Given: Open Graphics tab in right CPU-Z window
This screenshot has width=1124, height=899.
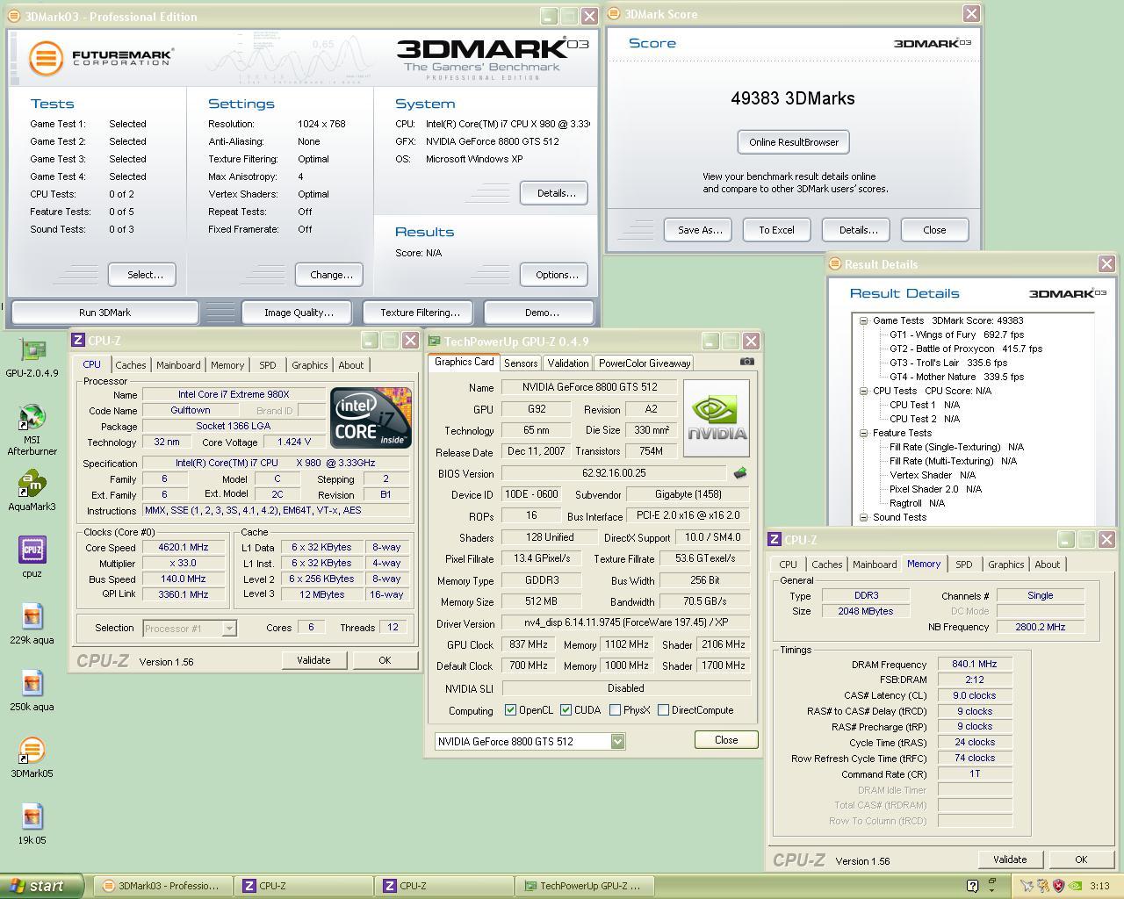Looking at the screenshot, I should click(x=1005, y=565).
